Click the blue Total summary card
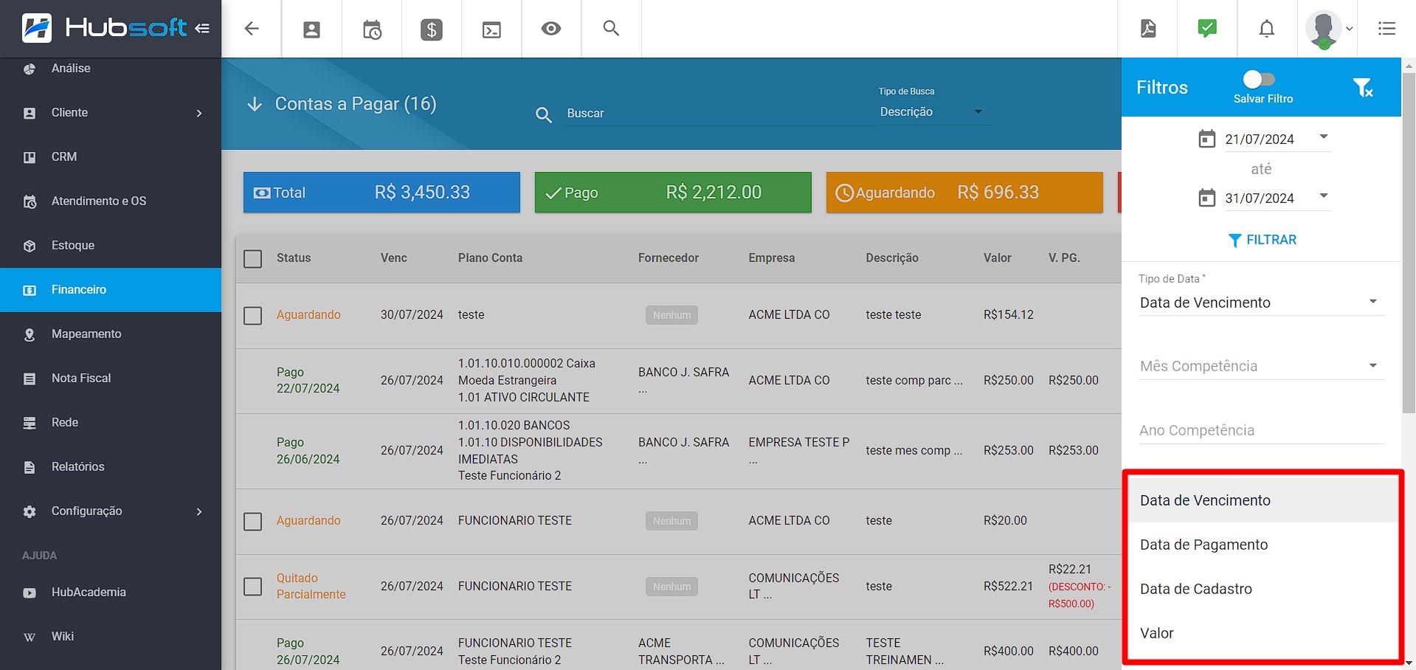Image resolution: width=1416 pixels, height=670 pixels. (381, 193)
